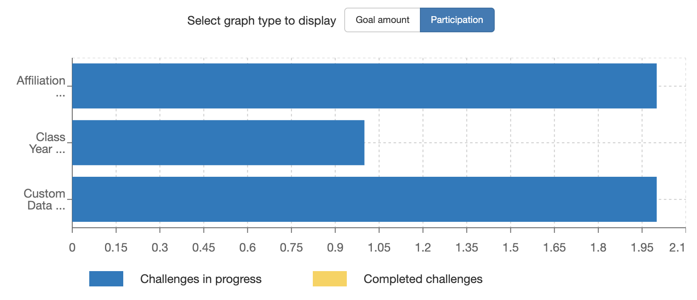Click the Custom Data axis label
697x300 pixels.
(45, 199)
